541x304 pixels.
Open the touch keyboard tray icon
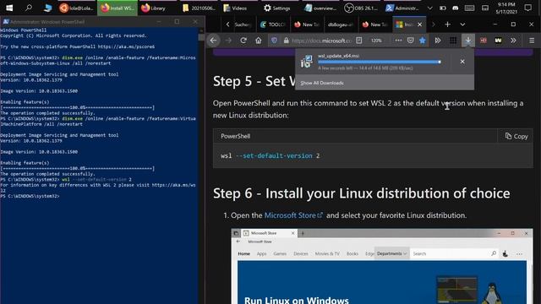coord(469,8)
